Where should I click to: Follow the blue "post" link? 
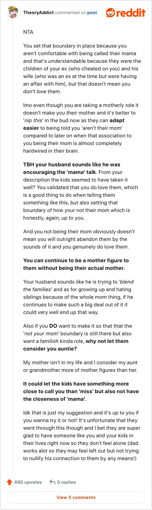coord(92,13)
